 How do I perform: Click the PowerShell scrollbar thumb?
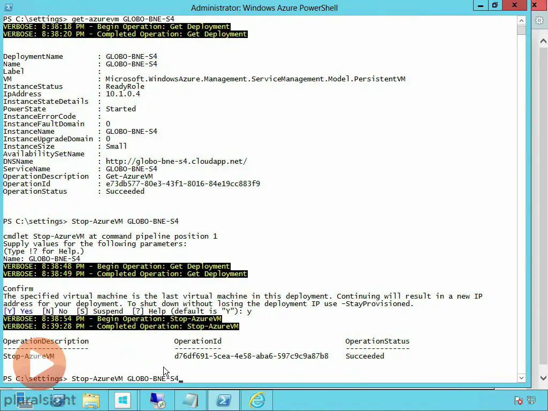521,30
